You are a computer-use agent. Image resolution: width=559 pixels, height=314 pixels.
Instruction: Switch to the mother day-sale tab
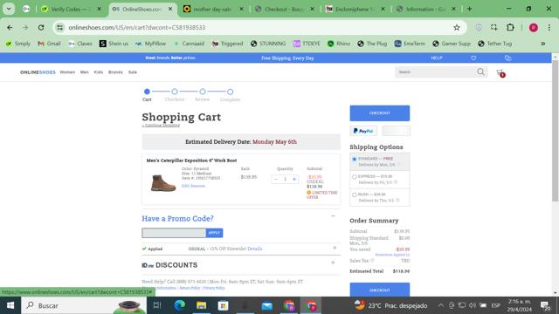click(212, 9)
